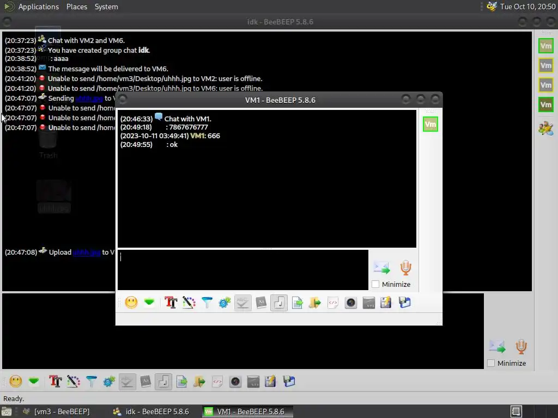Record voice message in idk window
The height and width of the screenshot is (418, 558).
coord(521,347)
